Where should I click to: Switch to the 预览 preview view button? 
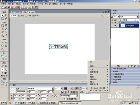point(21,15)
